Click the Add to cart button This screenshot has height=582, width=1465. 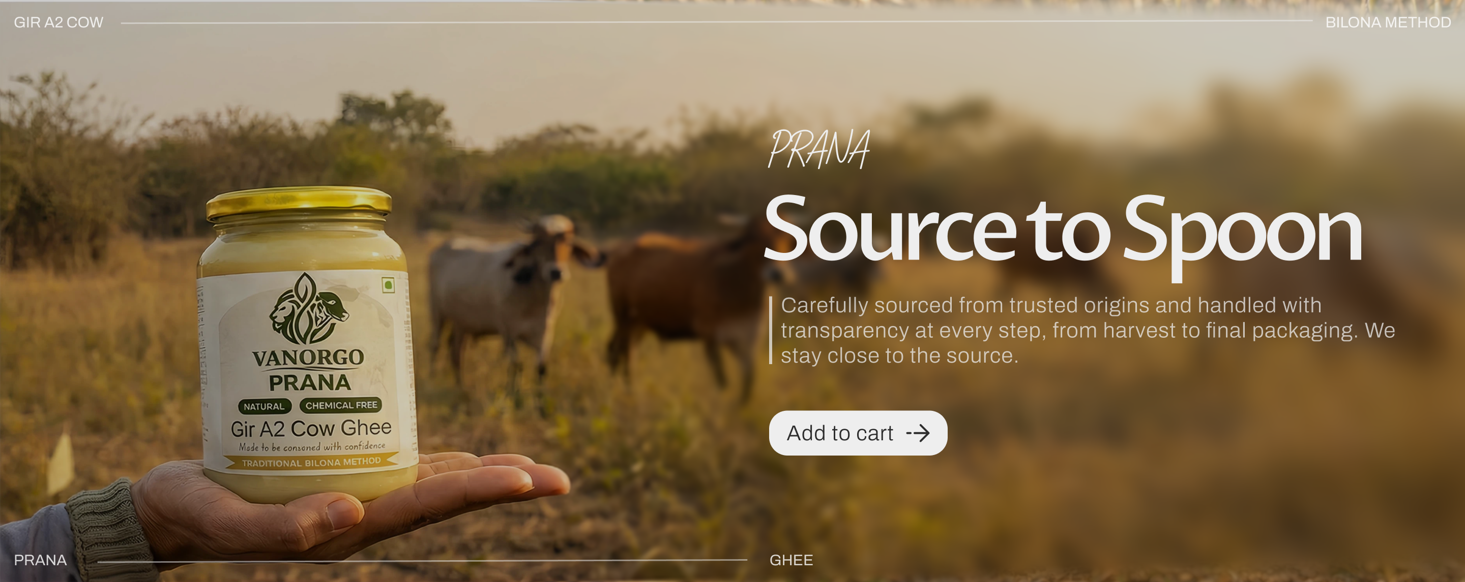pos(858,433)
